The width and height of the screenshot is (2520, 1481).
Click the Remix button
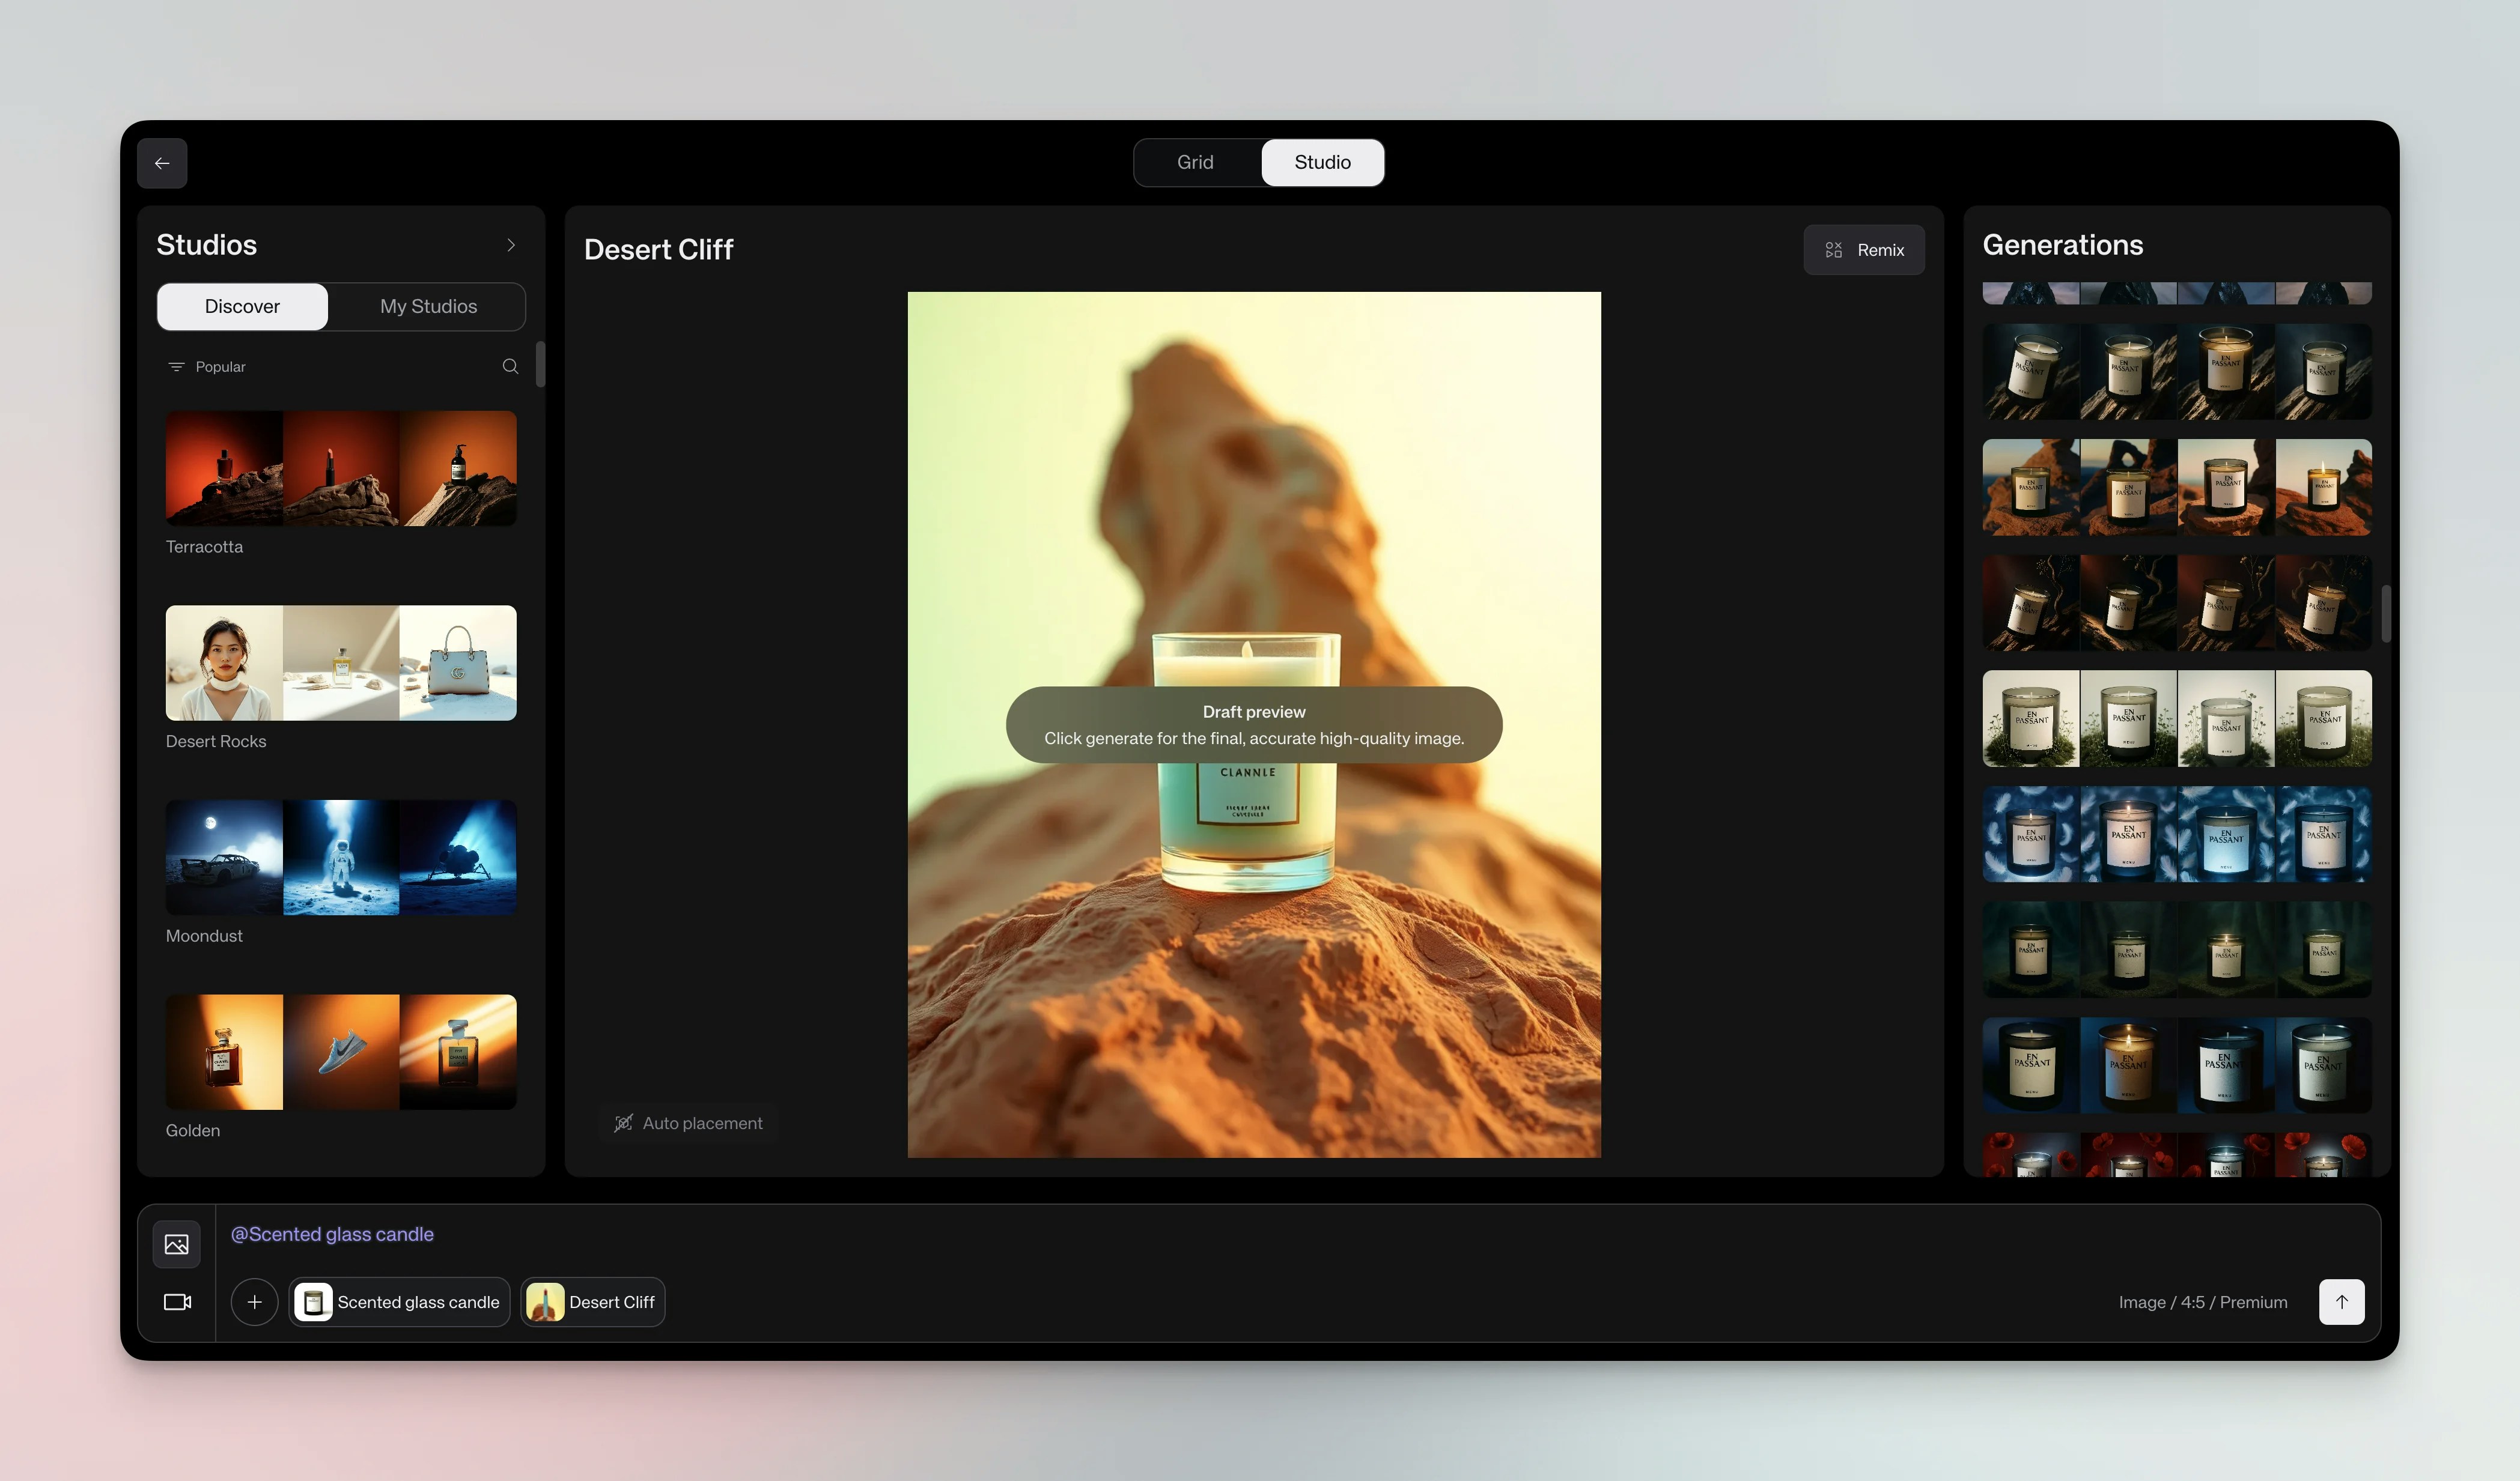(x=1863, y=250)
